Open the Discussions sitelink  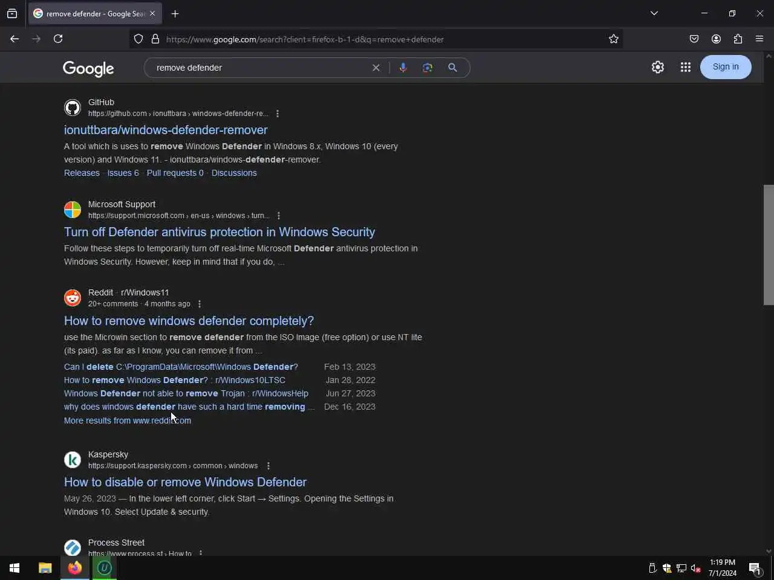click(x=234, y=173)
